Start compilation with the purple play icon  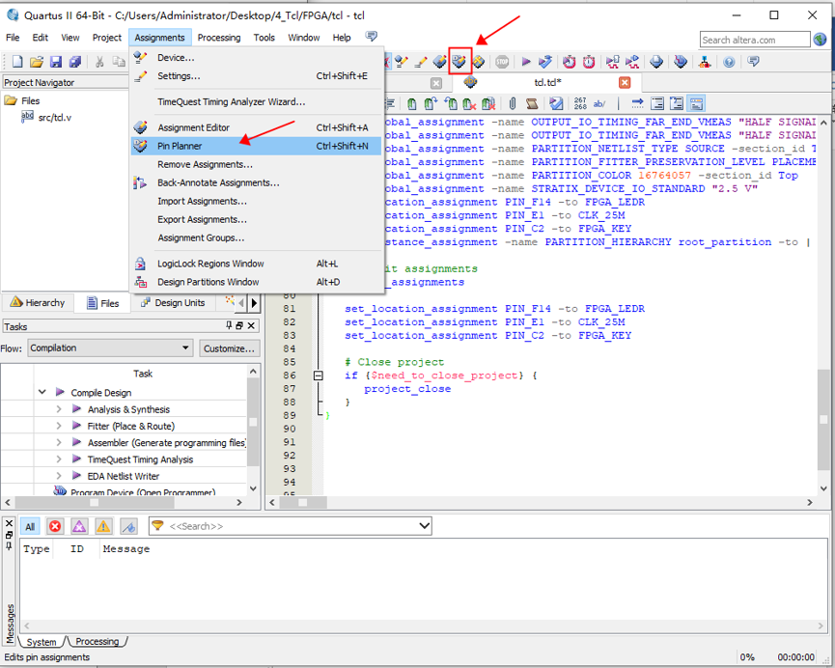tap(526, 62)
